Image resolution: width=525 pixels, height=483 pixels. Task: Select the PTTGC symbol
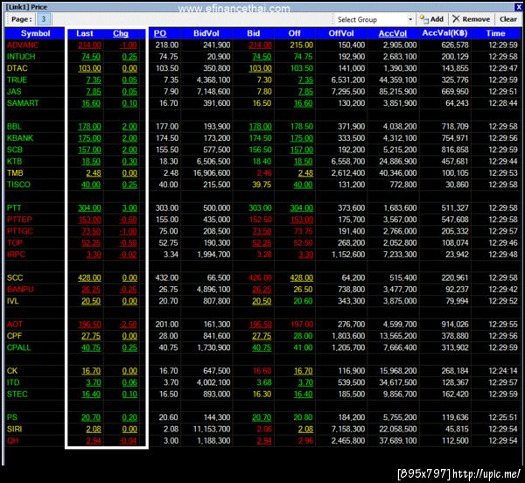point(20,231)
